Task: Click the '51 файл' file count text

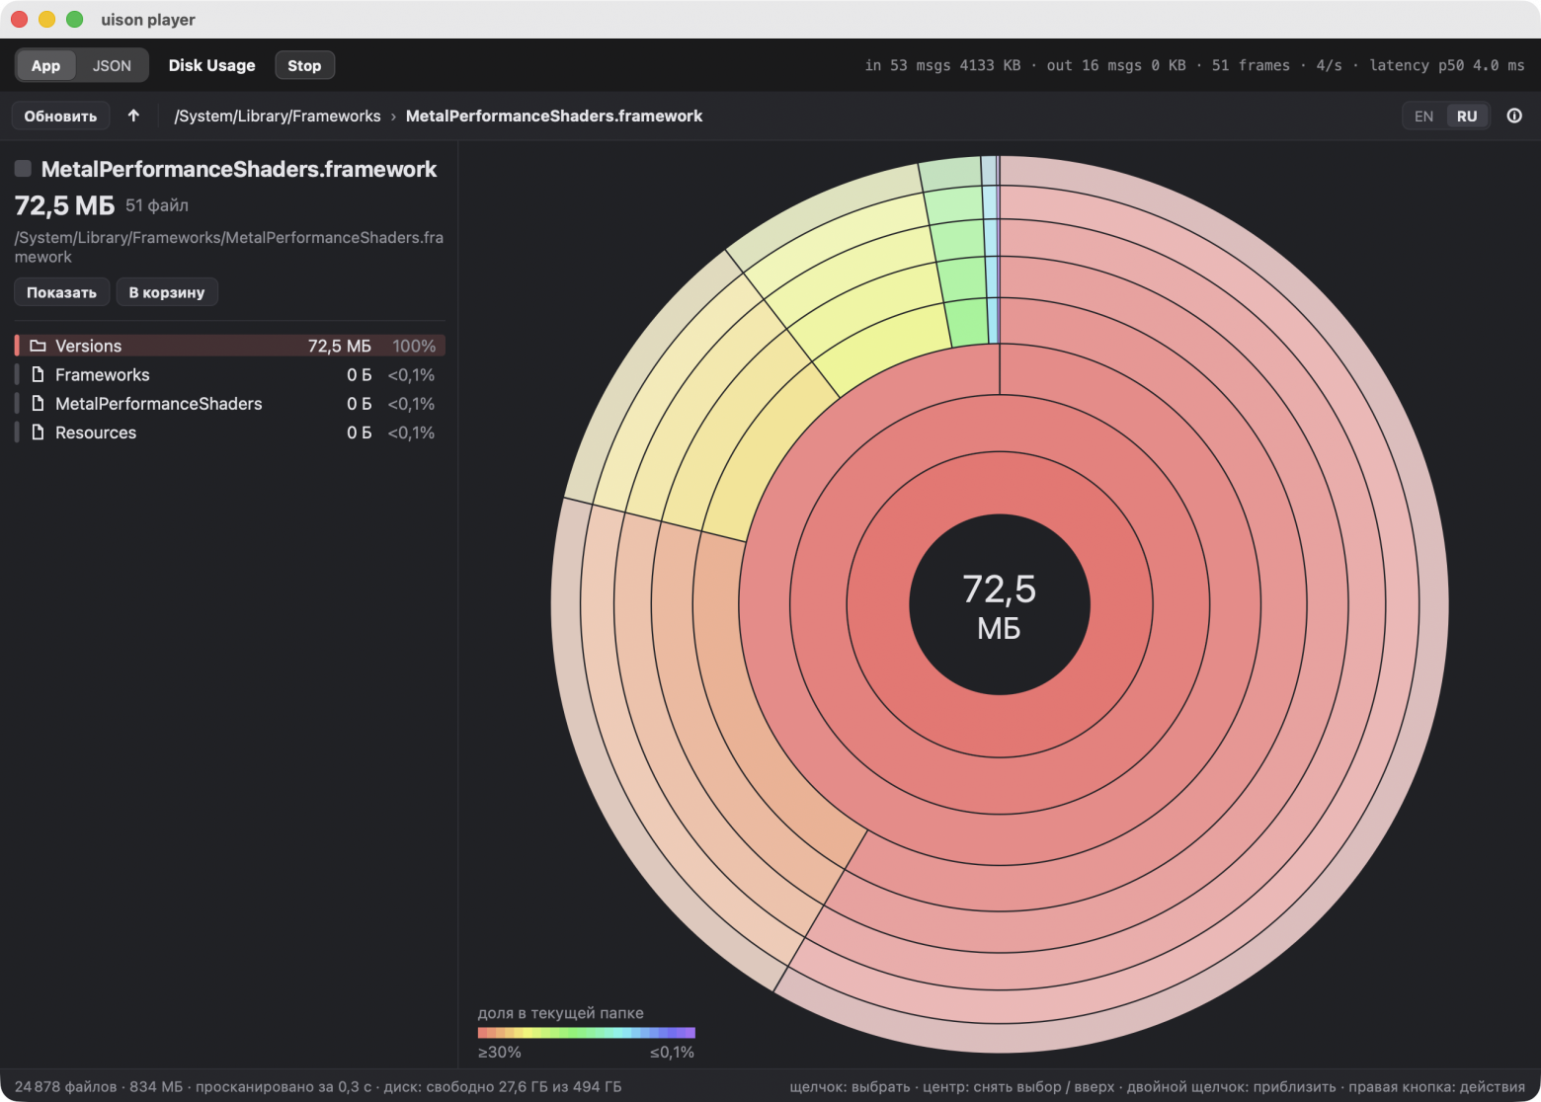Action: click(157, 205)
